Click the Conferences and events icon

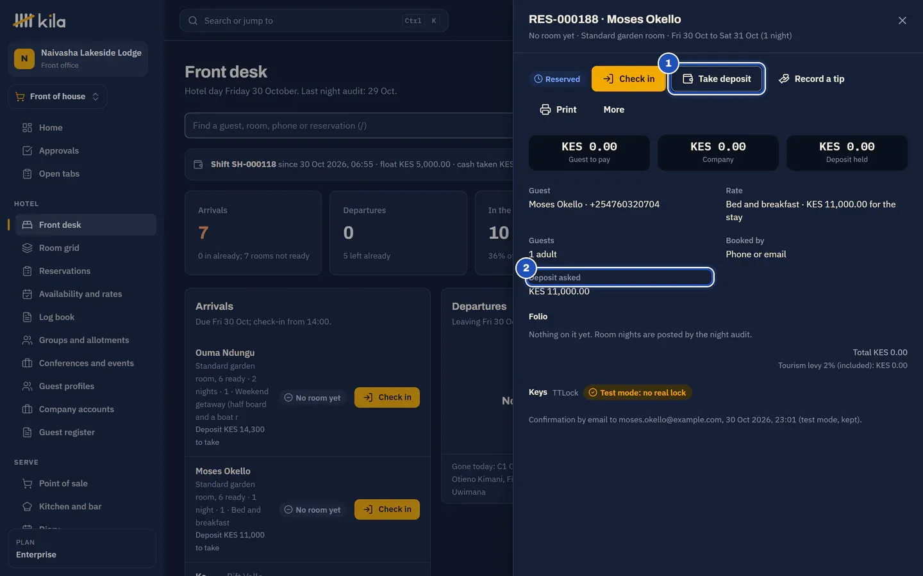coord(27,363)
